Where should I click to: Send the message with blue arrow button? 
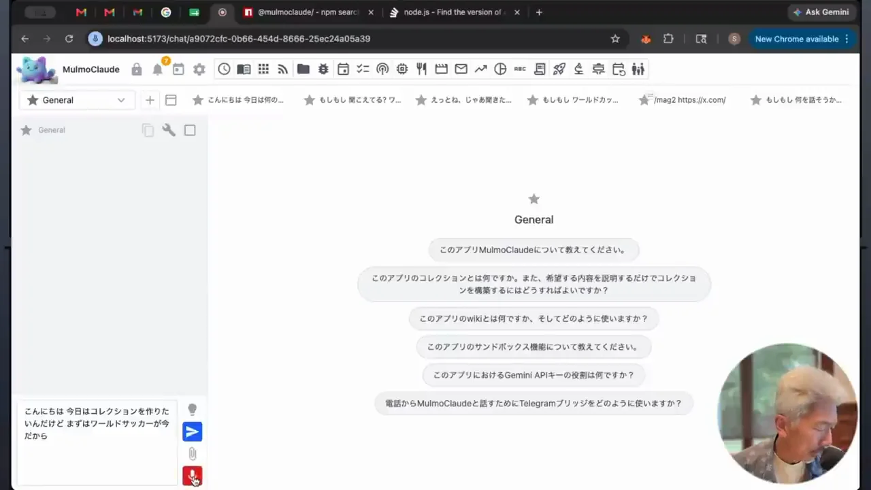[193, 431]
